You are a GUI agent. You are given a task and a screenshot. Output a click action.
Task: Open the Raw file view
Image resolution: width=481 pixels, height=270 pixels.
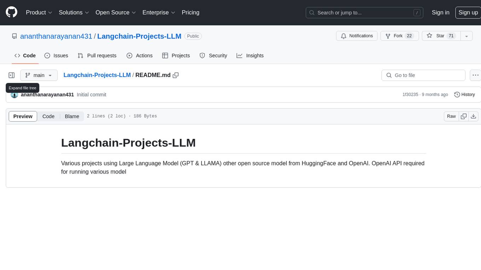coord(451,116)
